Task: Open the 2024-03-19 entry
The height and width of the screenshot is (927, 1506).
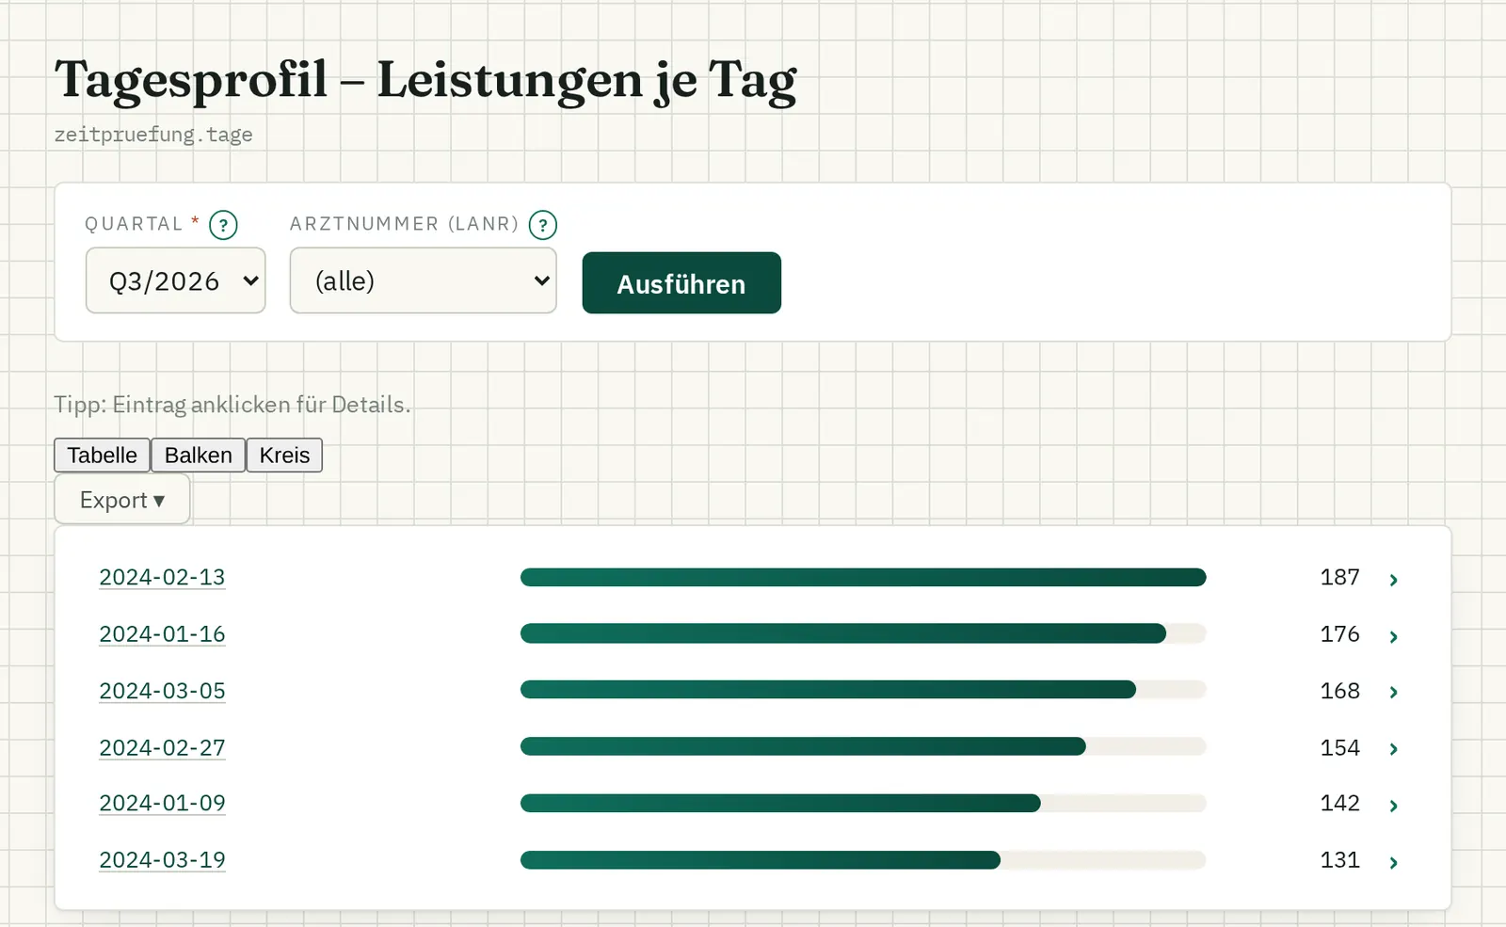Action: pos(162,860)
